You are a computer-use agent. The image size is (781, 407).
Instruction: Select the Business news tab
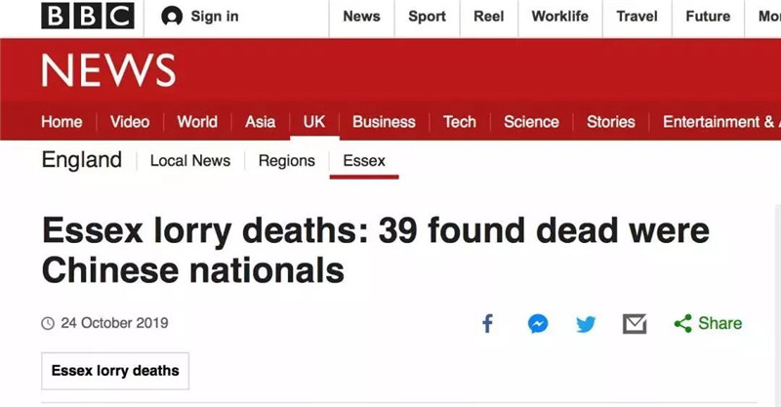384,122
